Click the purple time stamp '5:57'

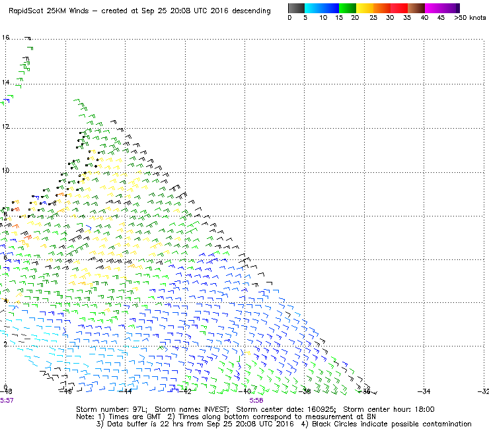point(7,401)
